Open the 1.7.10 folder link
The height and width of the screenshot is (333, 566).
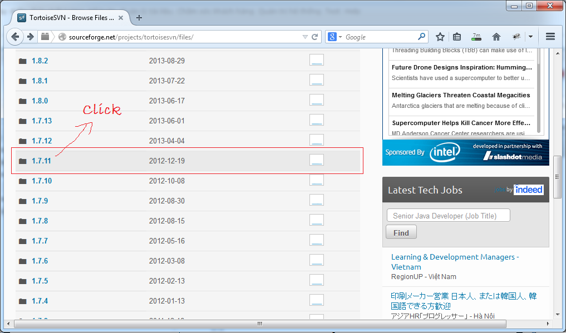tap(42, 181)
